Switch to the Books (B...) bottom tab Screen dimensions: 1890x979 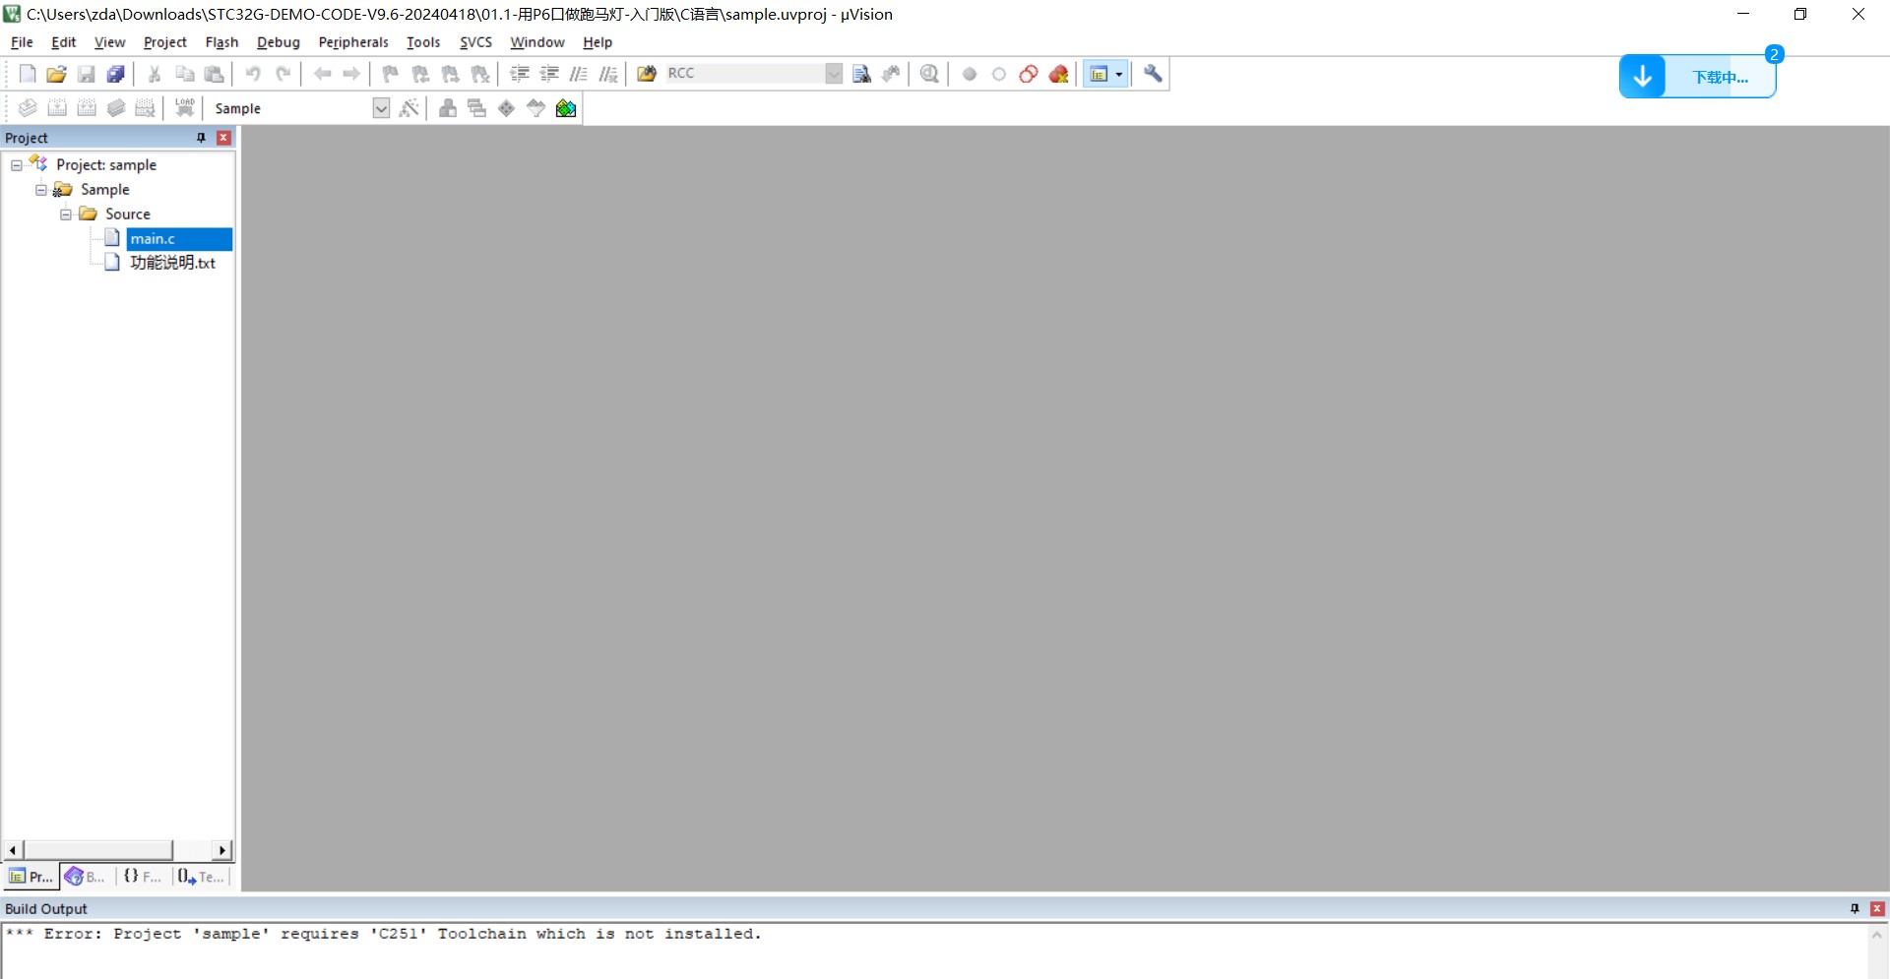pyautogui.click(x=86, y=877)
